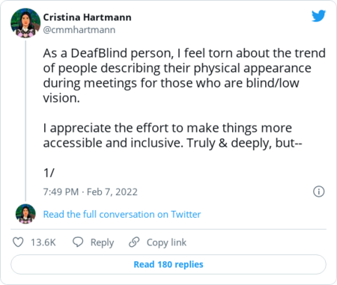Viewport: 337px width, 285px height.
Task: Choose the Copy link text
Action: coord(166,242)
